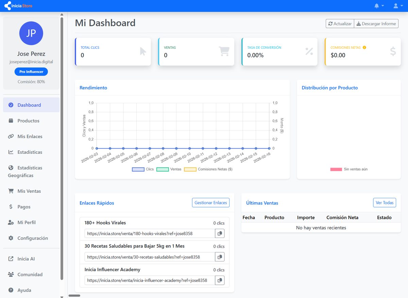Open Pagos via the dollar icon
Screen dimensions: 408x298
coord(11,206)
